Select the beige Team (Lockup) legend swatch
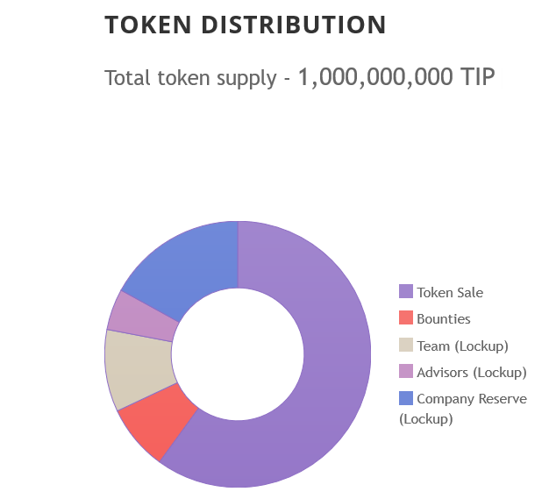Viewport: 549px width, 499px height. click(x=405, y=346)
